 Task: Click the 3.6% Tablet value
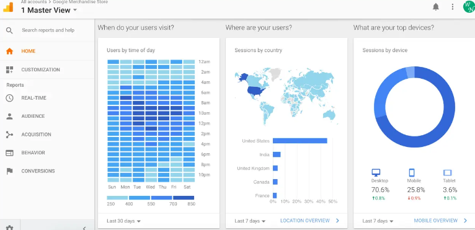click(x=450, y=190)
